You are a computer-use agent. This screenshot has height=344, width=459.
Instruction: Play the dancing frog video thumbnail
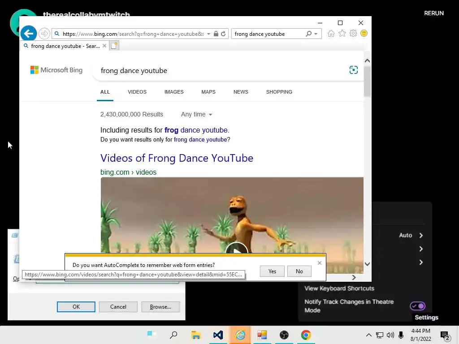(237, 249)
